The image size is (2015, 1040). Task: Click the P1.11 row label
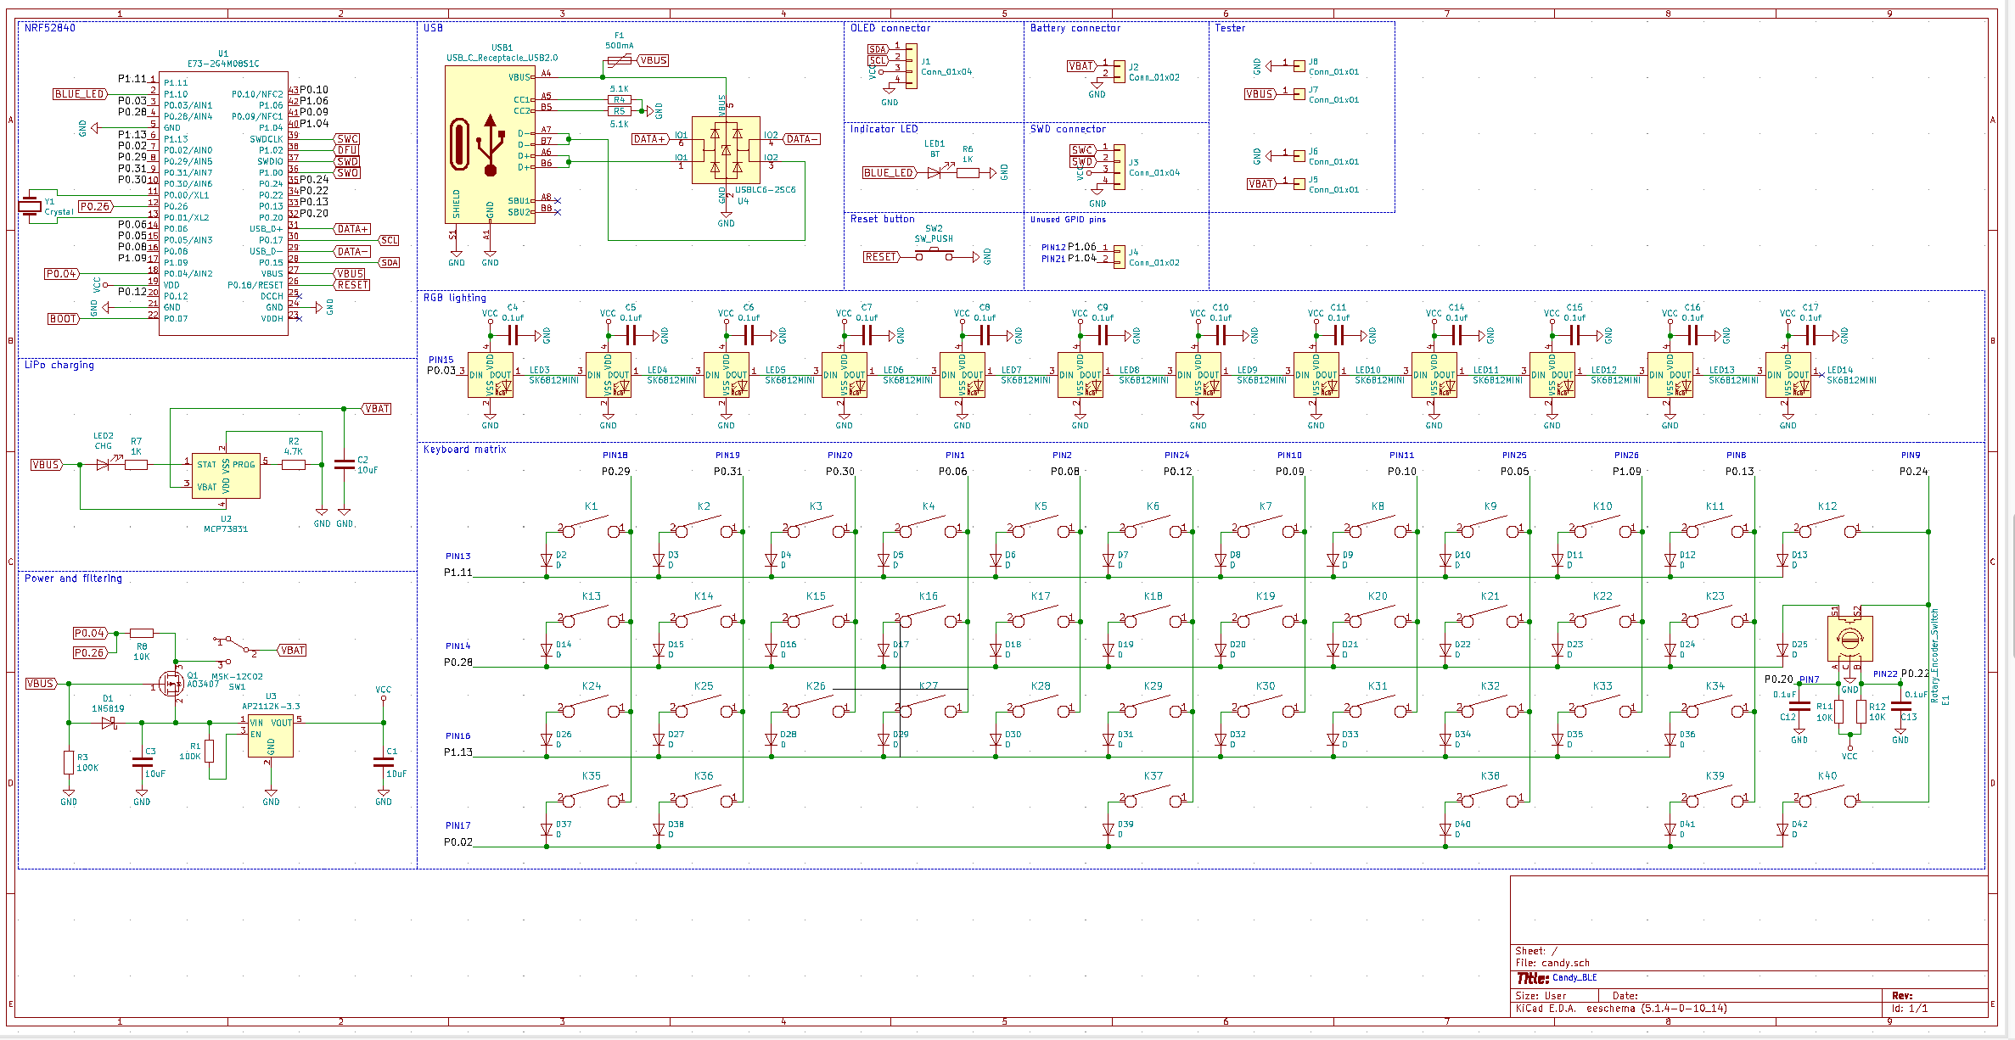click(458, 573)
